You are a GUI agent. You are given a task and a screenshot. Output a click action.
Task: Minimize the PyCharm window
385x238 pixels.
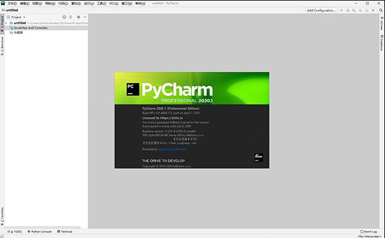click(x=356, y=3)
